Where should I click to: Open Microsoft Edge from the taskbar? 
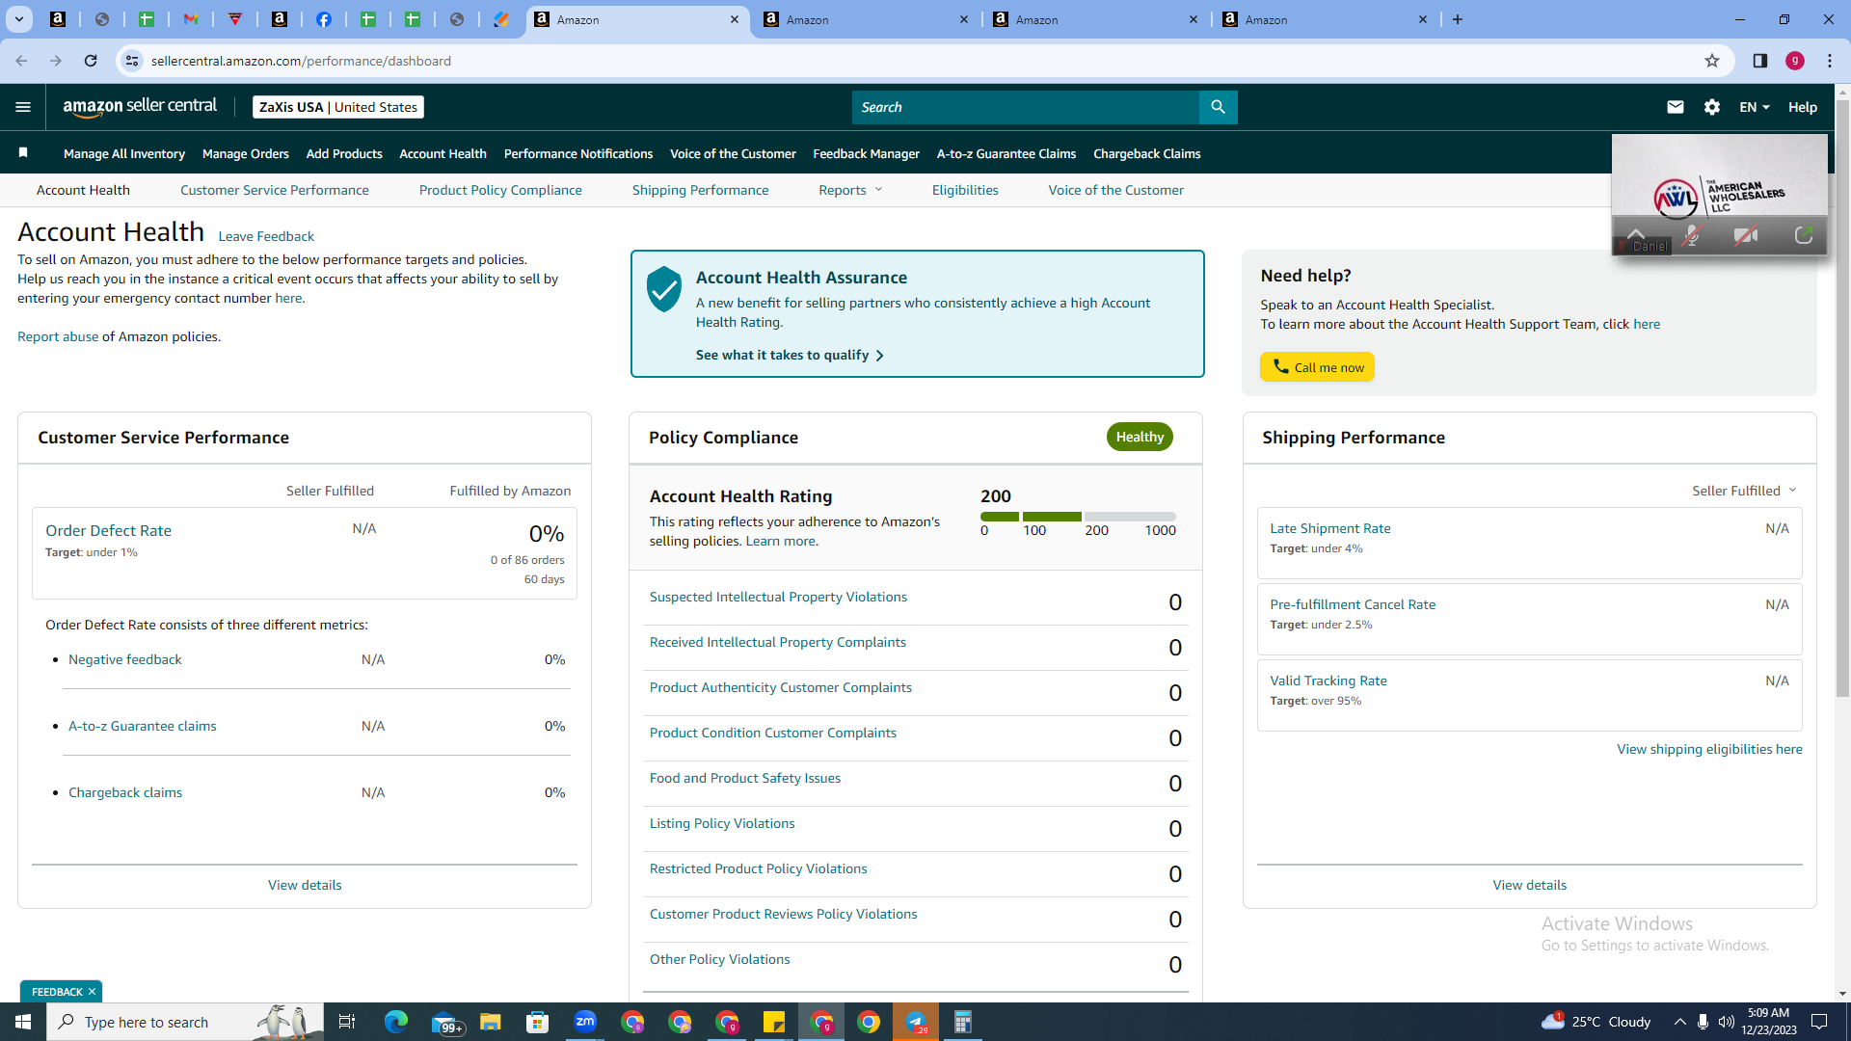pyautogui.click(x=396, y=1022)
